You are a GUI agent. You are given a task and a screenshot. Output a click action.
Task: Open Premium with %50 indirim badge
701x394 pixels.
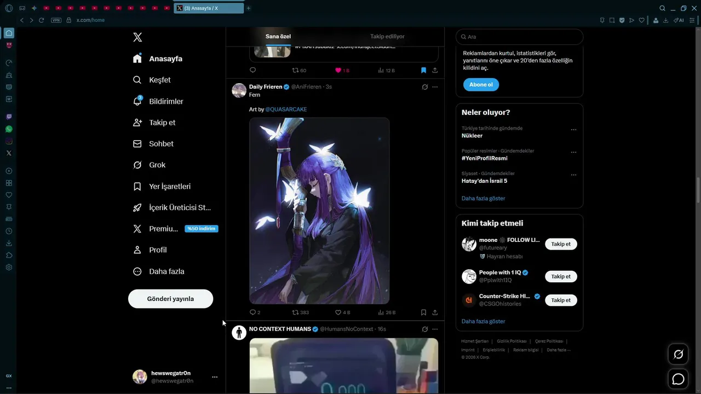[x=175, y=229]
